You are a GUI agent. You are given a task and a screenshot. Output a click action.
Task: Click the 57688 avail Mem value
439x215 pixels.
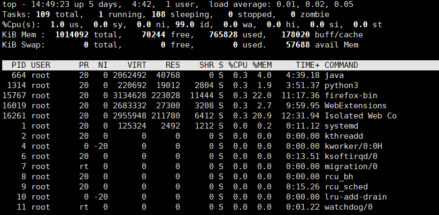click(298, 45)
